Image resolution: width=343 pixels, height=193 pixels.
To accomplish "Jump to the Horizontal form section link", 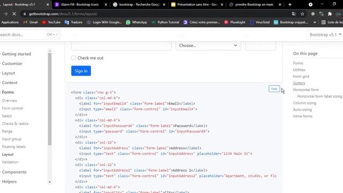I will [306, 90].
